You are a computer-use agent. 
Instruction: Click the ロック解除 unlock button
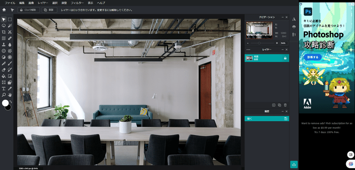point(29,10)
